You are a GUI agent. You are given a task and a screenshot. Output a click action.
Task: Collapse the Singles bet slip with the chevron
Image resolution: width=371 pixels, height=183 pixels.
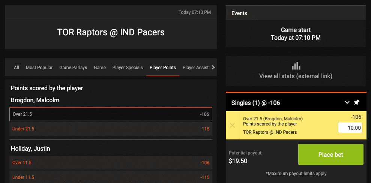[x=347, y=103]
